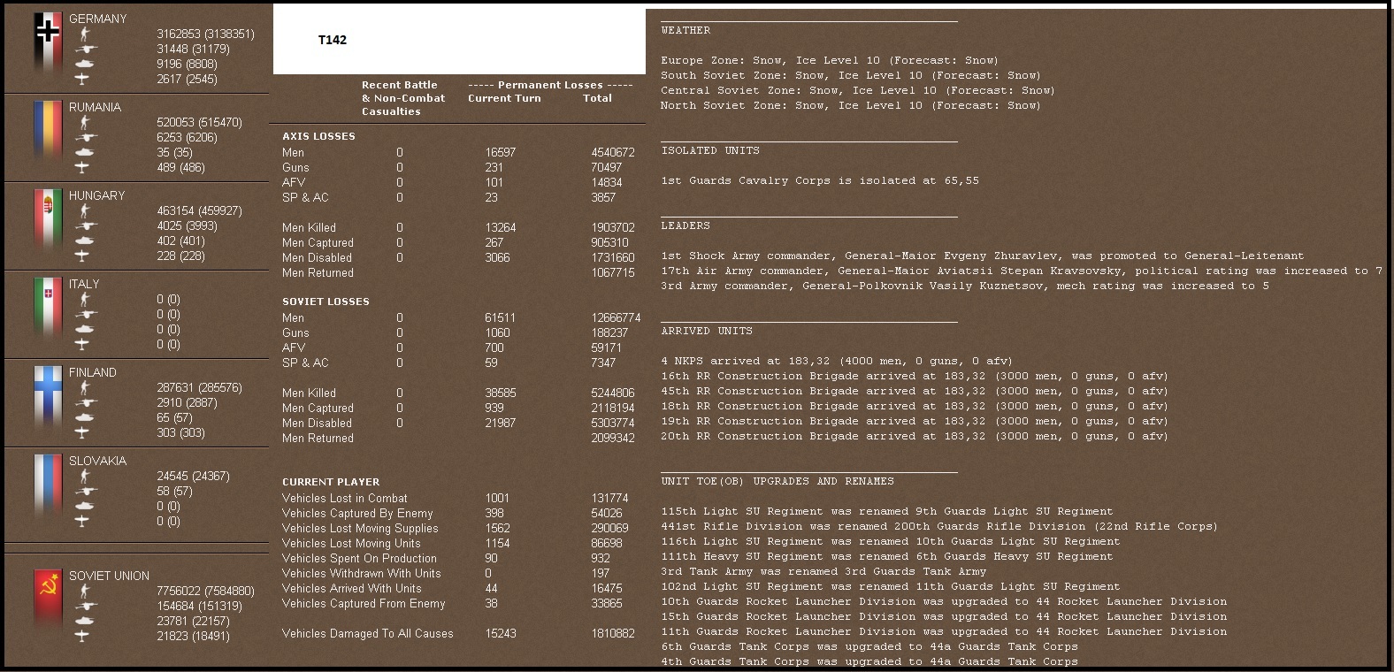Viewport: 1394px width, 672px height.
Task: Click the WEATHER section heading
Action: [686, 30]
